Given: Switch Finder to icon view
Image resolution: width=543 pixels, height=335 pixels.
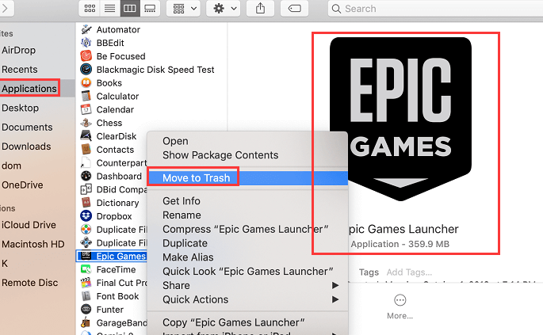Looking at the screenshot, I should point(90,8).
